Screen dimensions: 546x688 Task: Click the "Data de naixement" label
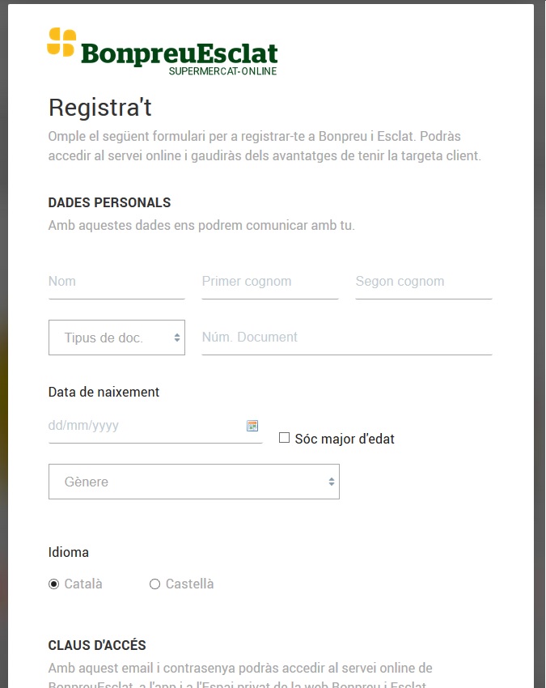point(104,392)
